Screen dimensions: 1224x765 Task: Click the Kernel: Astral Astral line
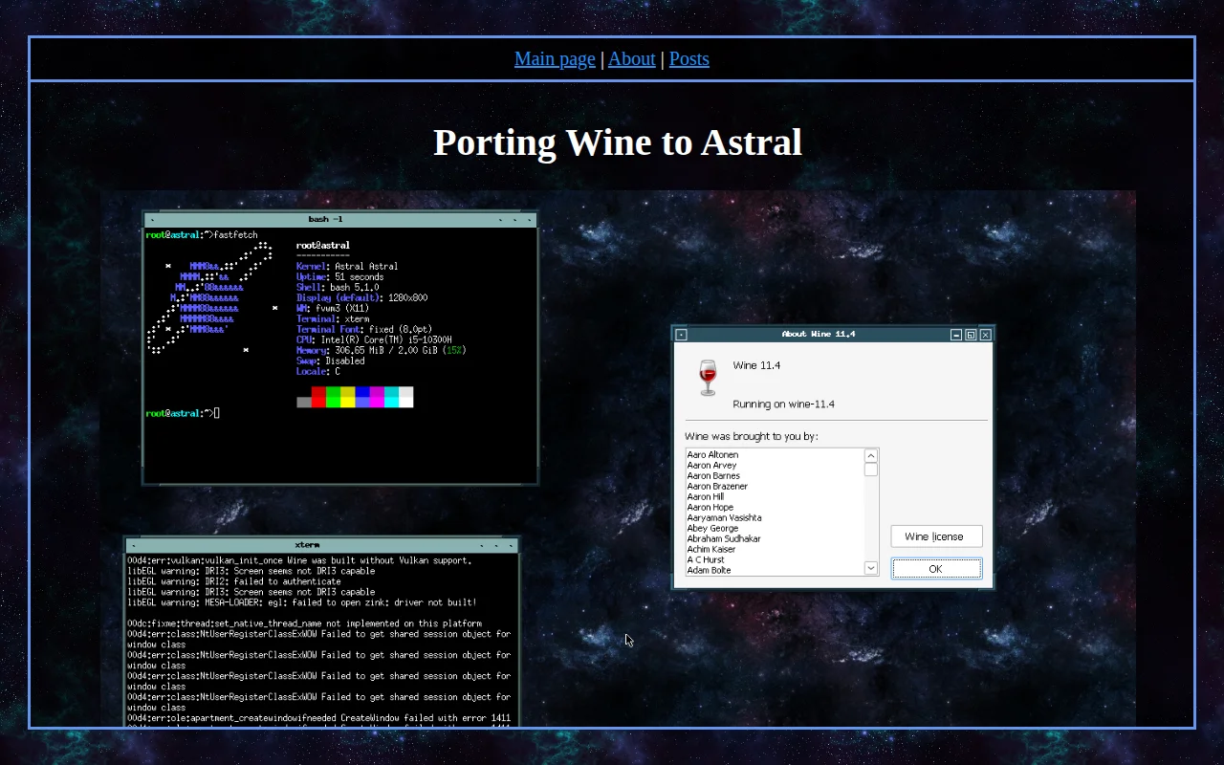coord(347,267)
